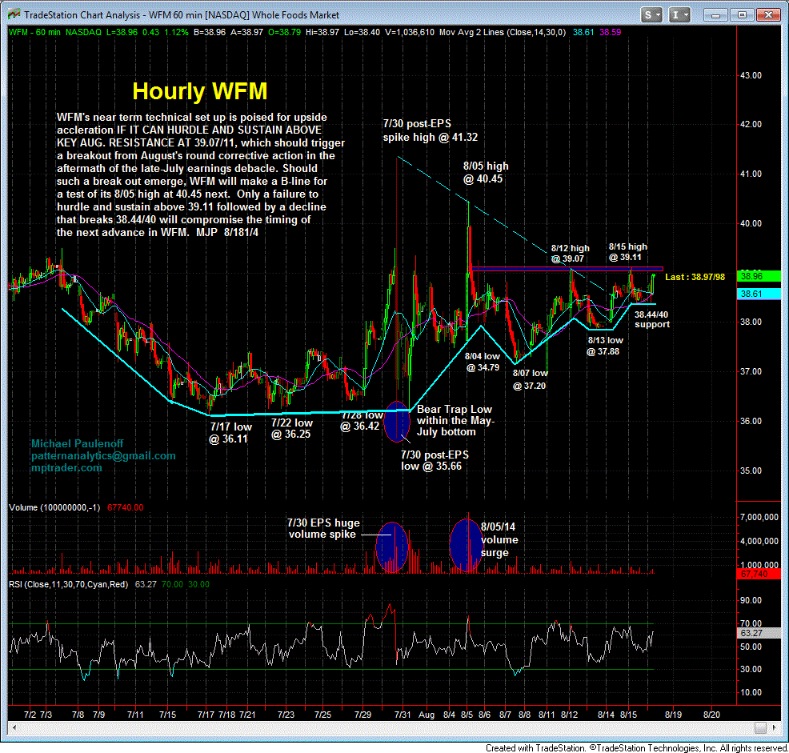Image resolution: width=789 pixels, height=753 pixels.
Task: Click the red 67,740 volume axis marker
Action: pyautogui.click(x=759, y=574)
